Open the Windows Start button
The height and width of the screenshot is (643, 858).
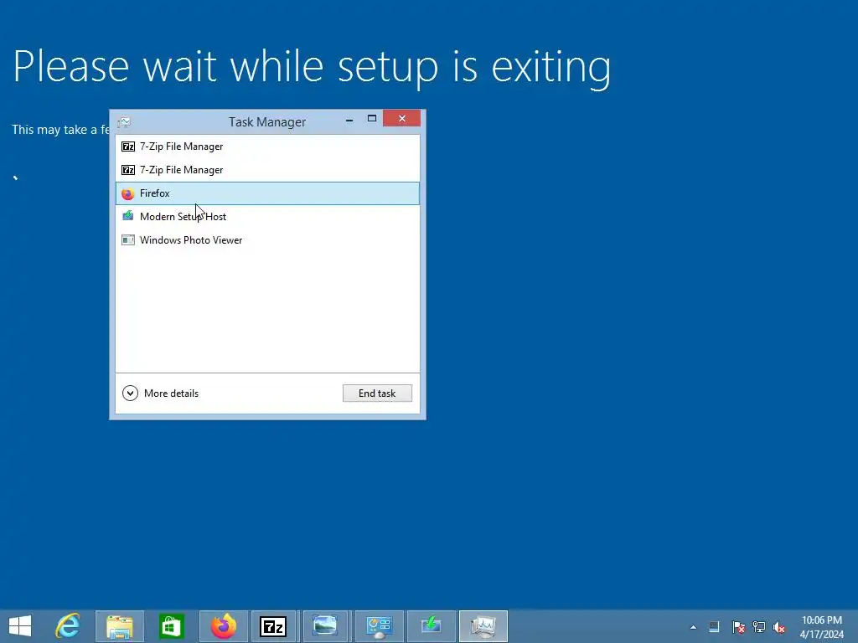pos(20,626)
